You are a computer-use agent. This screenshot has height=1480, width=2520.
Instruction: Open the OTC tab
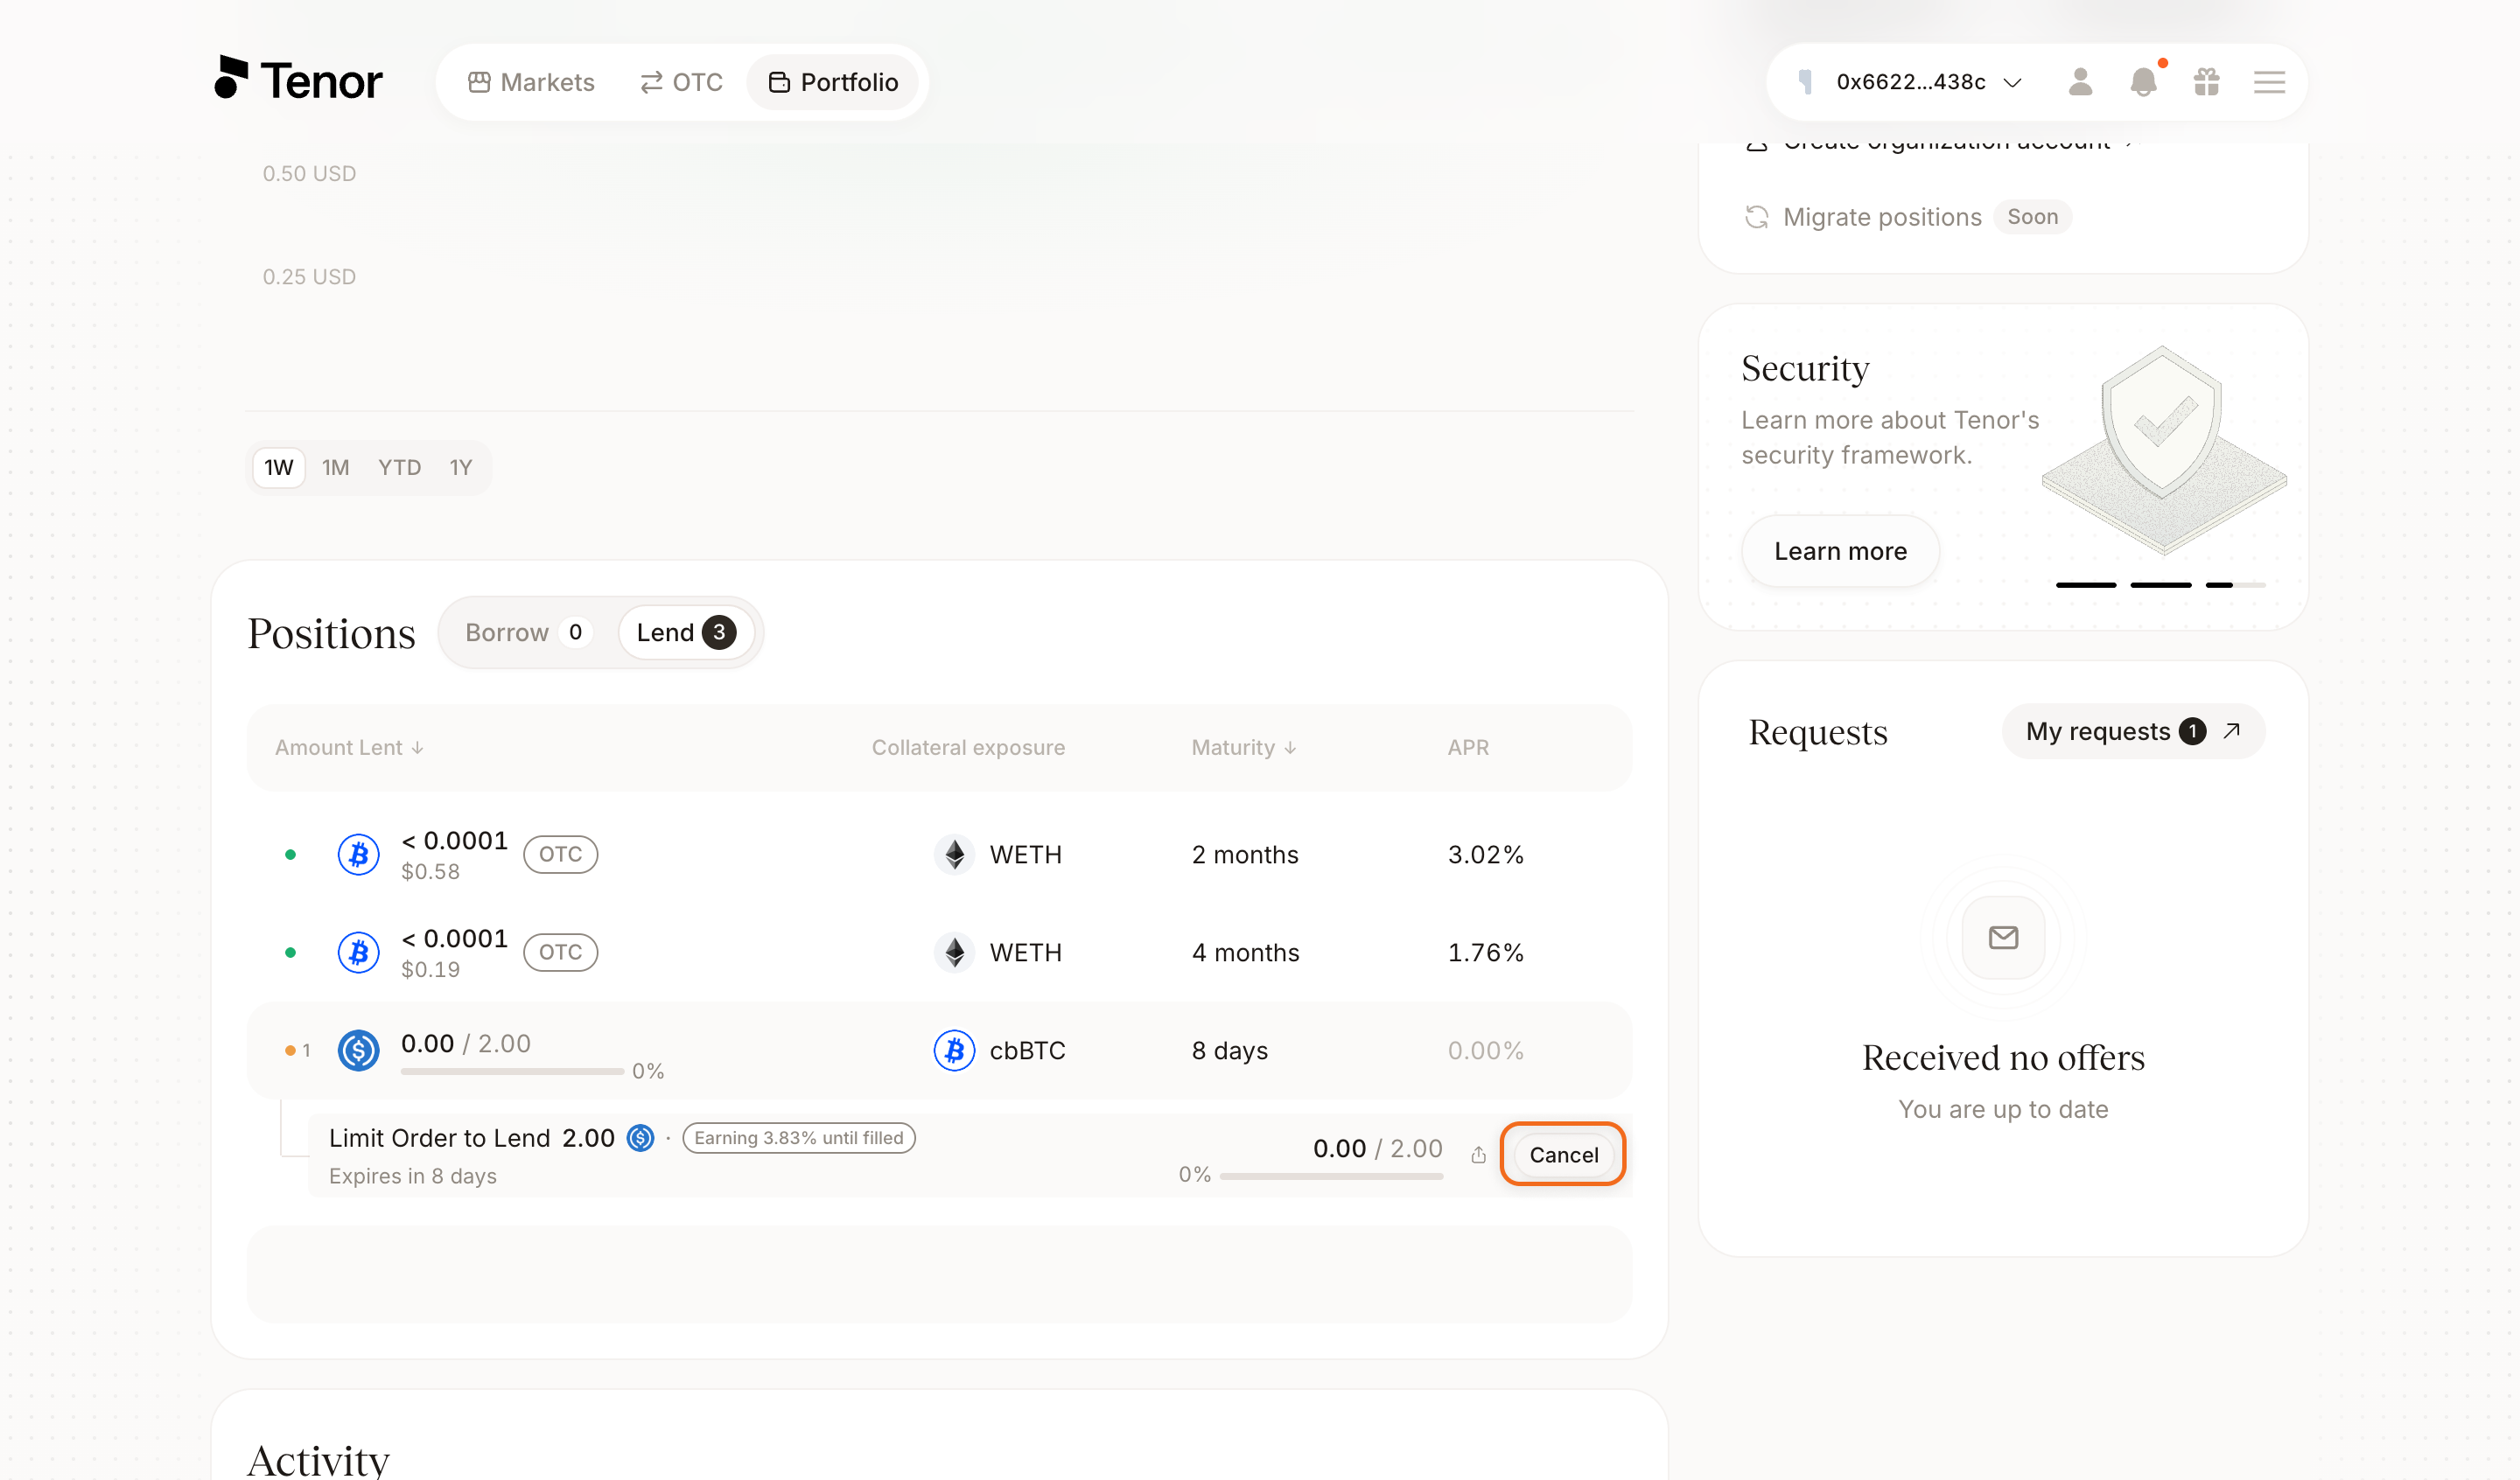(681, 82)
